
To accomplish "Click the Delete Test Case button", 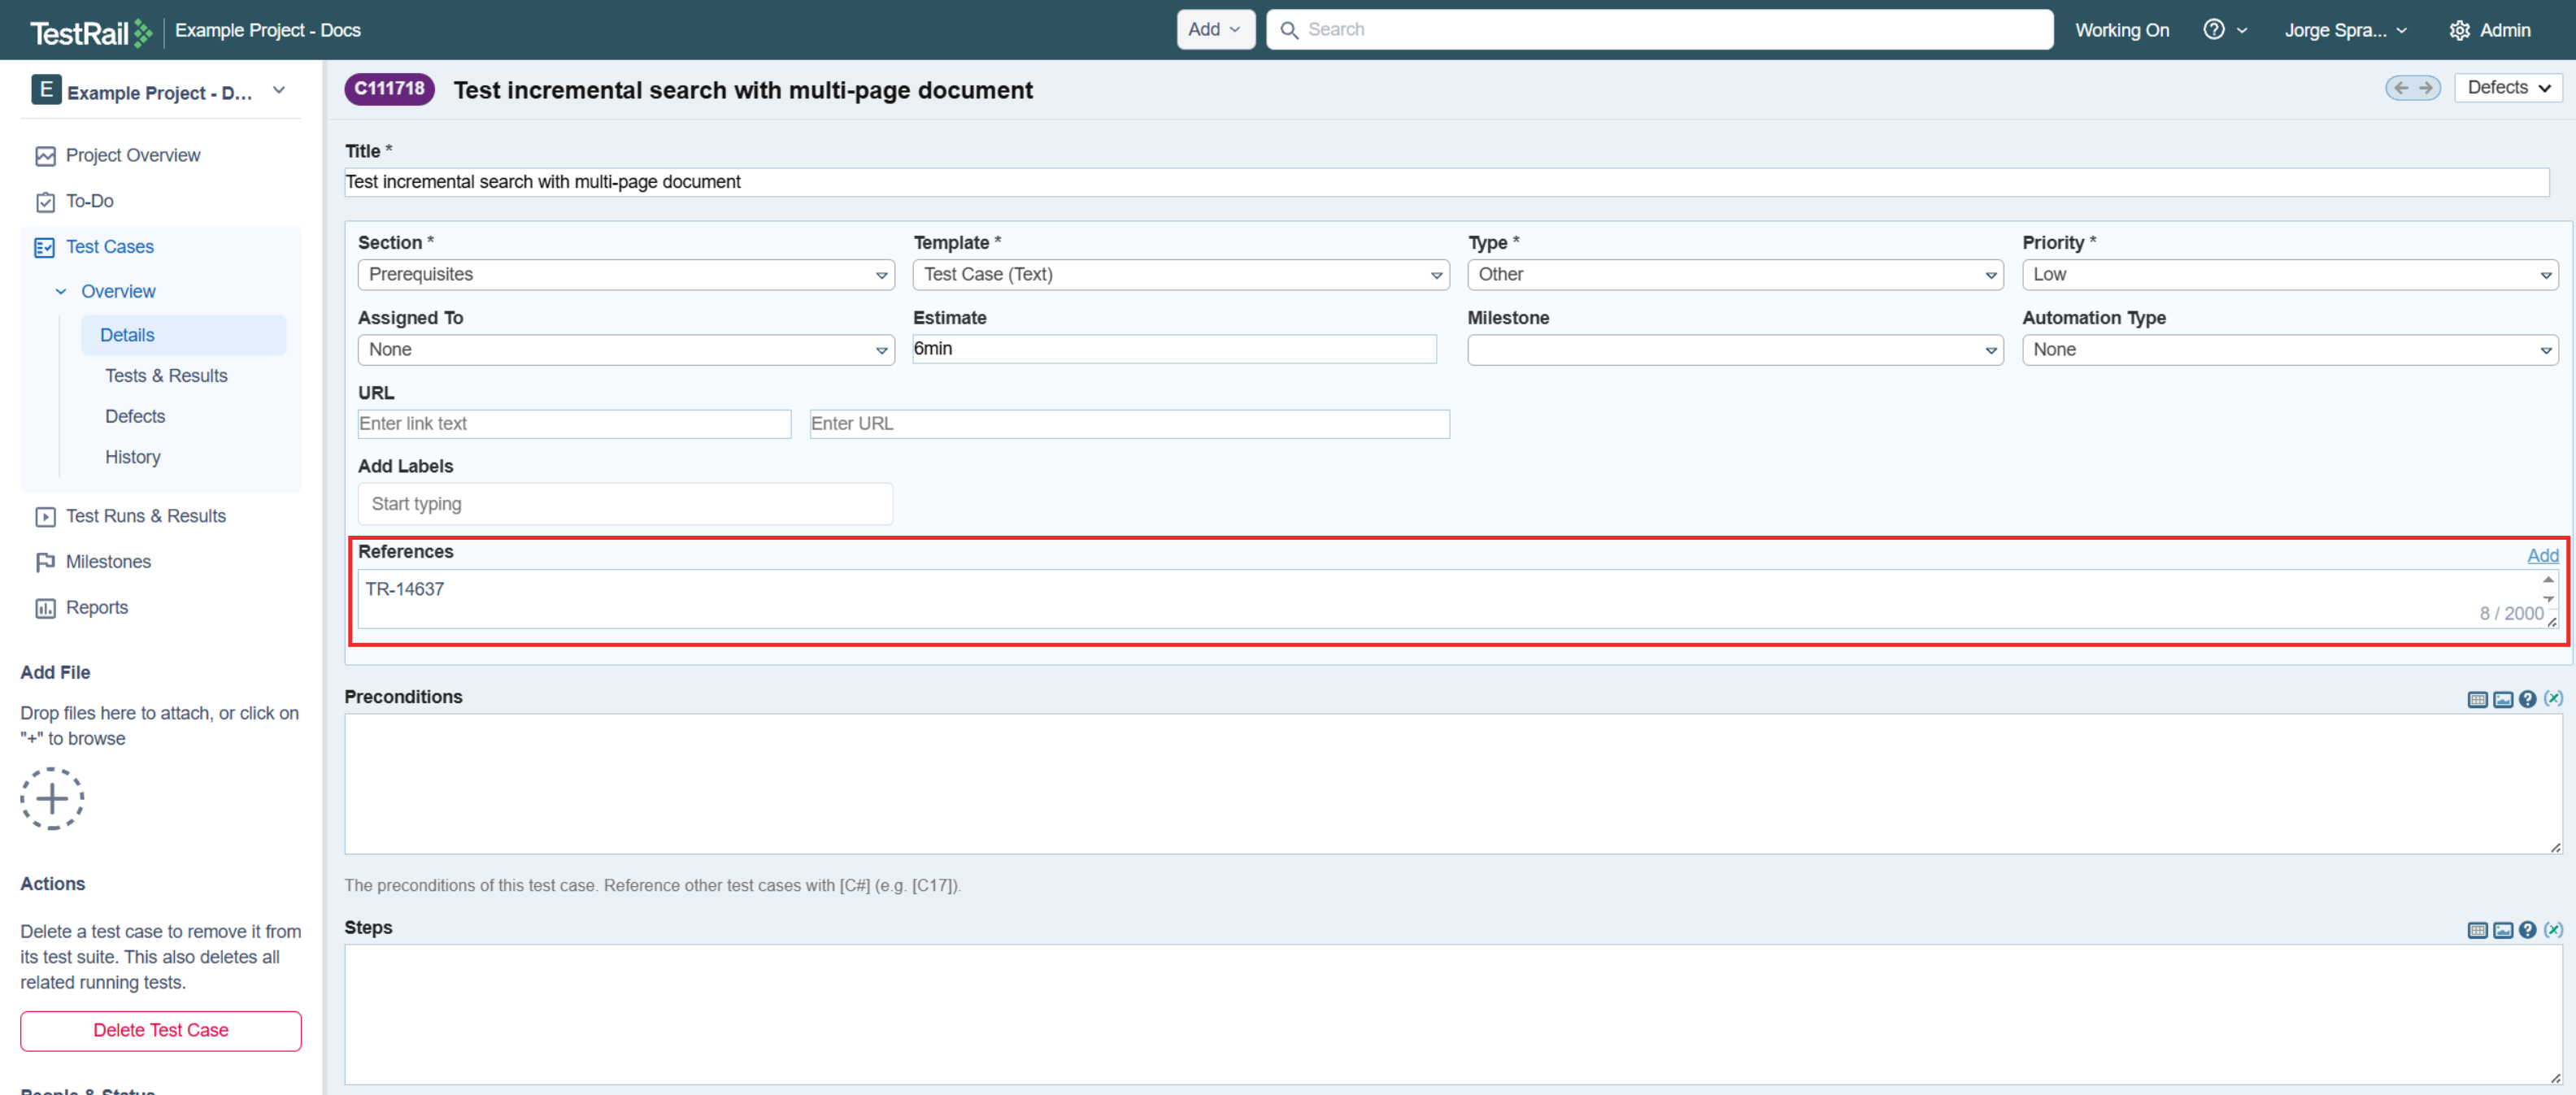I will click(x=160, y=1030).
